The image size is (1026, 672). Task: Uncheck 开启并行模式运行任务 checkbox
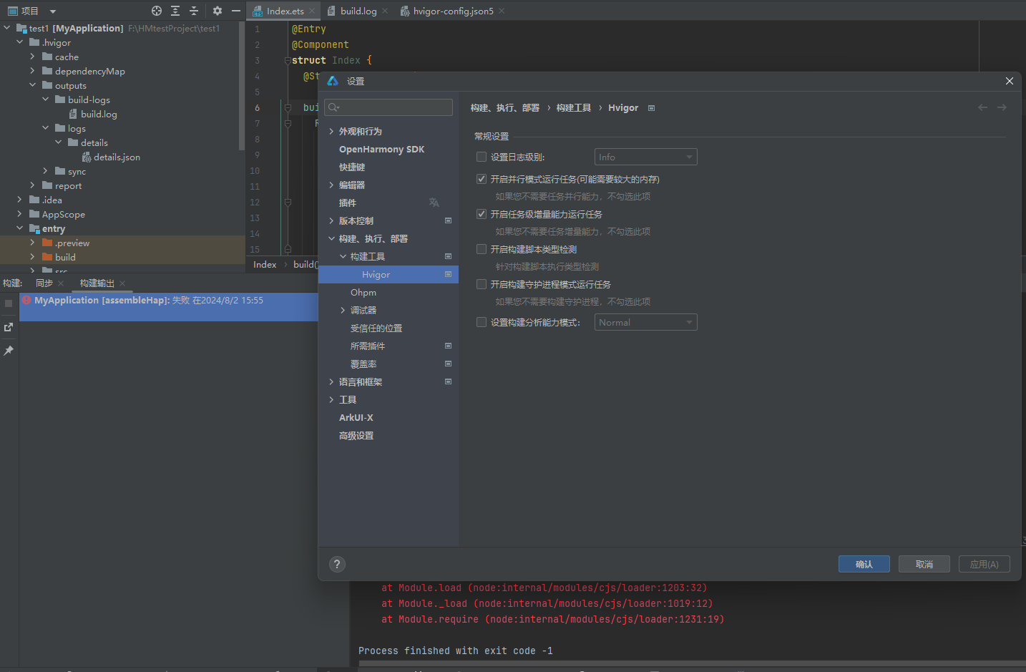coord(482,179)
